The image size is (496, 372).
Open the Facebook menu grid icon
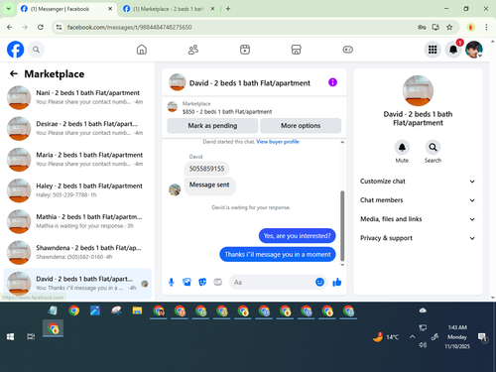click(x=433, y=50)
